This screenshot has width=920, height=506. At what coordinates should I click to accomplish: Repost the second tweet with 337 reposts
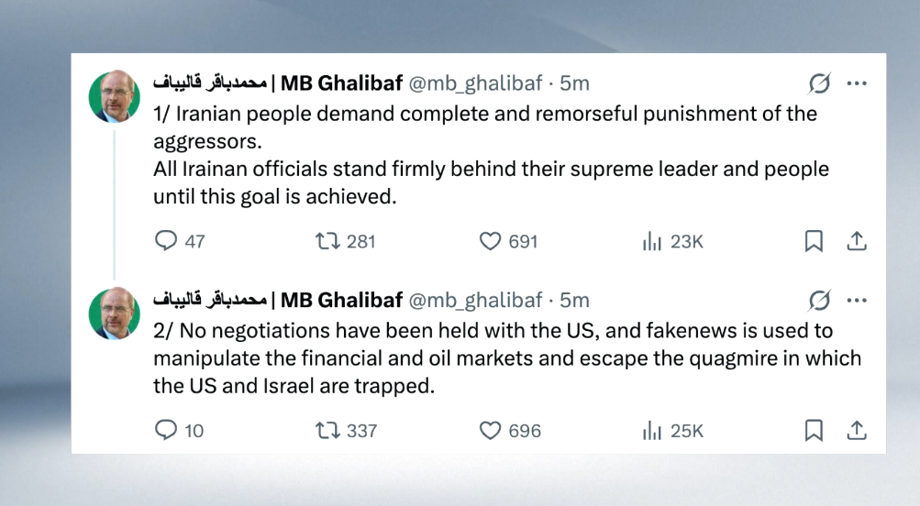click(x=327, y=430)
